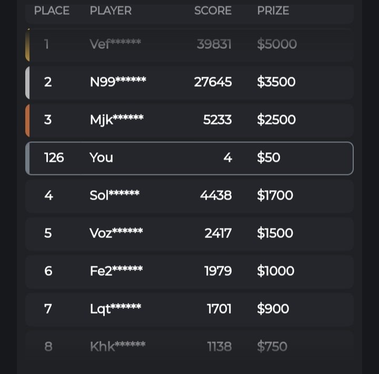
Task: Select the Sol****** player name
Action: [x=114, y=195]
